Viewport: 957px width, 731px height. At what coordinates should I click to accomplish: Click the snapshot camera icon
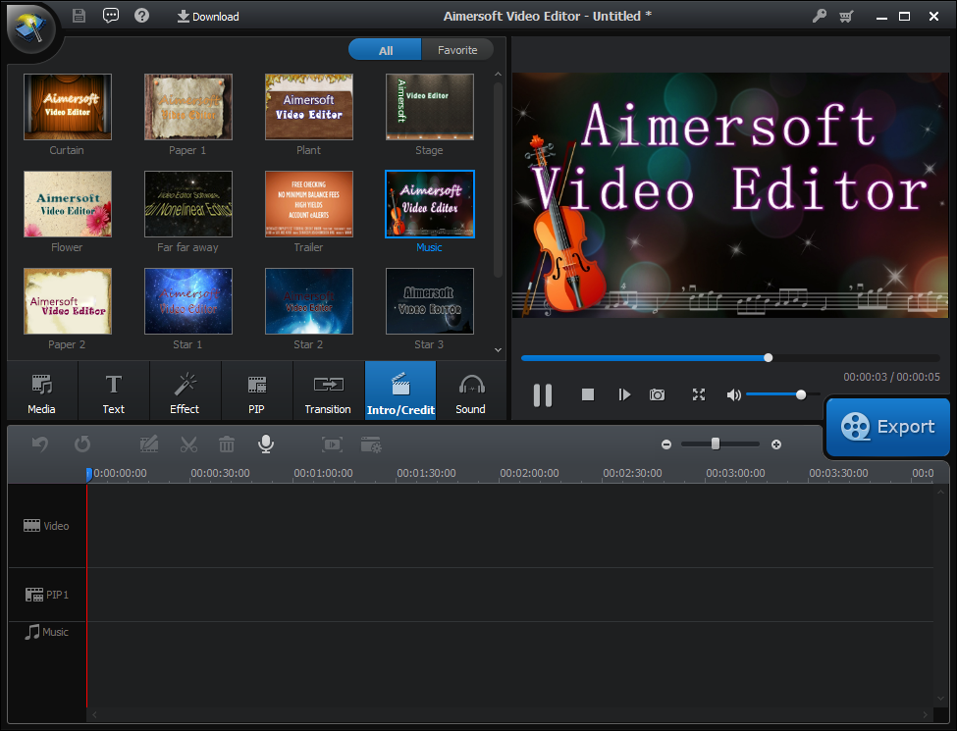658,394
